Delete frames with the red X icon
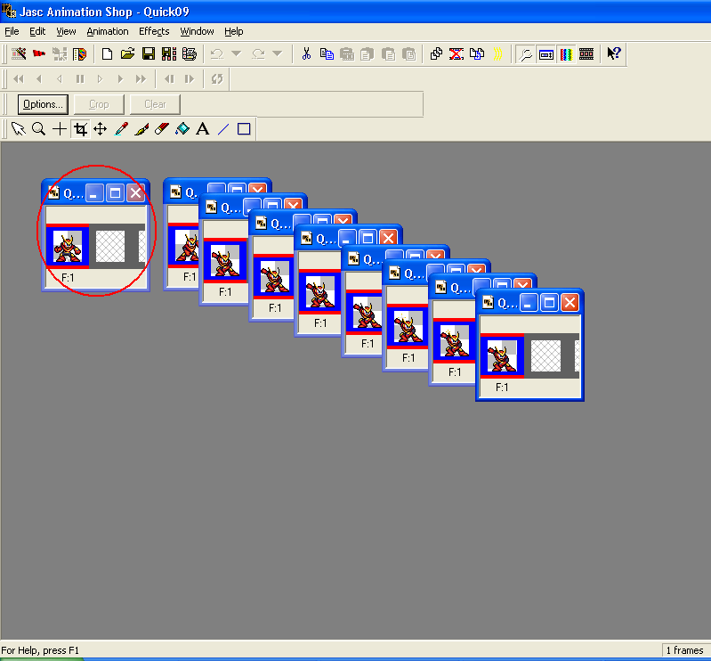 tap(456, 54)
